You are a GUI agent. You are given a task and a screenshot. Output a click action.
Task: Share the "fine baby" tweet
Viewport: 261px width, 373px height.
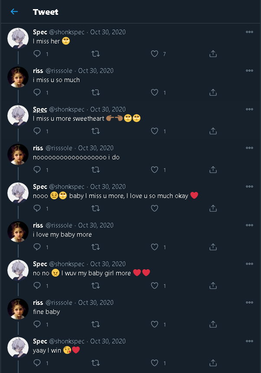coord(213,324)
